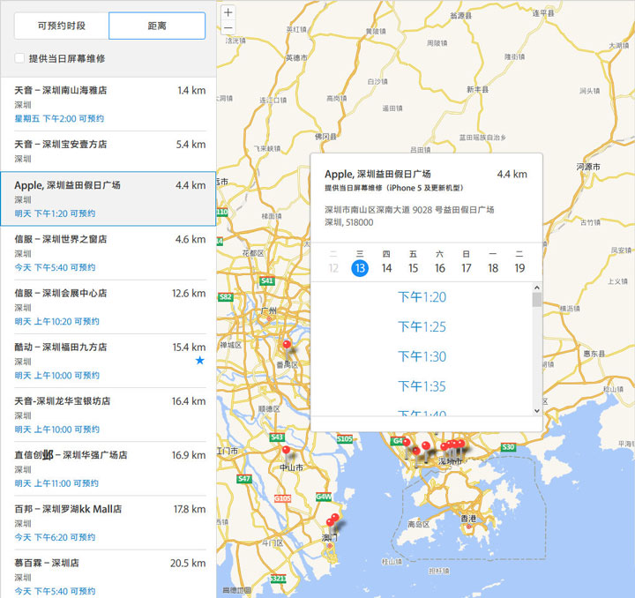This screenshot has height=598, width=635.
Task: Select 信服 – 深圳会展中心店 store
Action: (x=109, y=306)
